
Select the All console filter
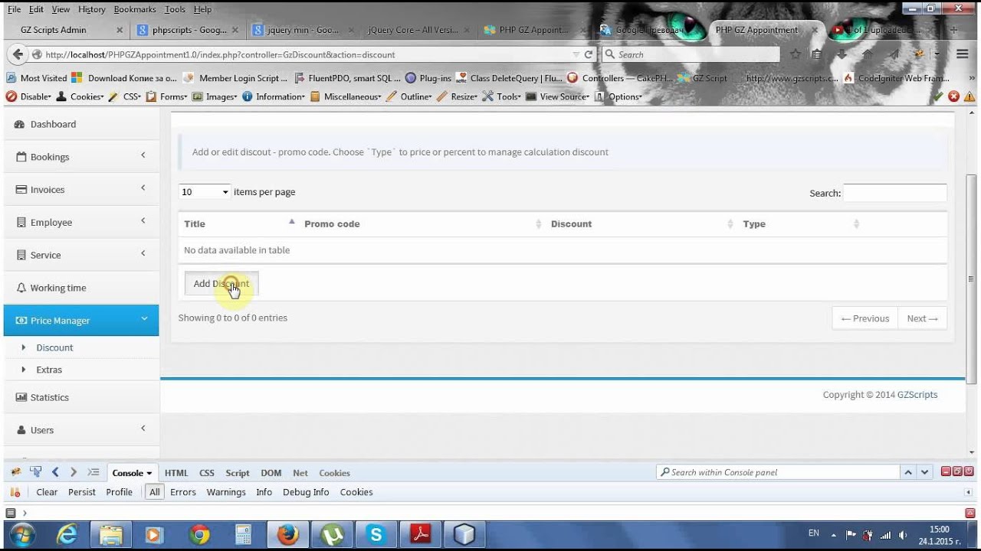point(155,492)
